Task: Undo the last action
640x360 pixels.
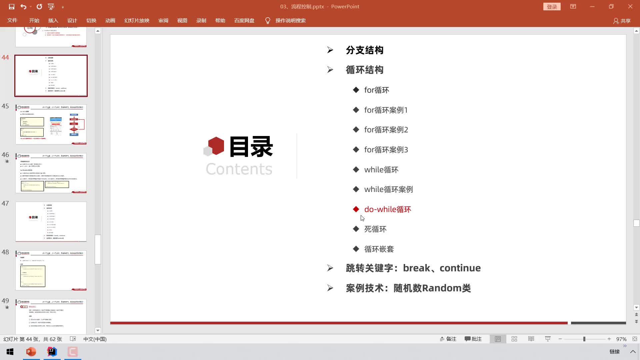Action: [x=23, y=7]
